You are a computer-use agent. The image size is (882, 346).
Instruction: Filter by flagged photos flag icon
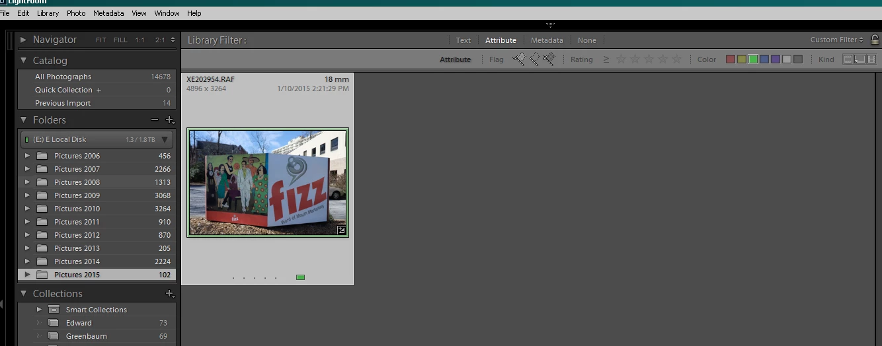coord(519,59)
